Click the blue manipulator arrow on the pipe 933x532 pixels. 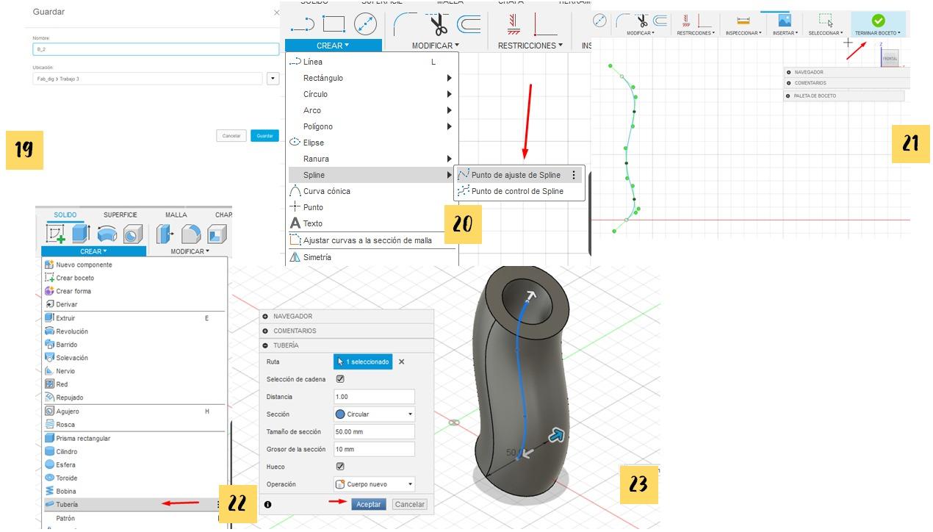(557, 436)
